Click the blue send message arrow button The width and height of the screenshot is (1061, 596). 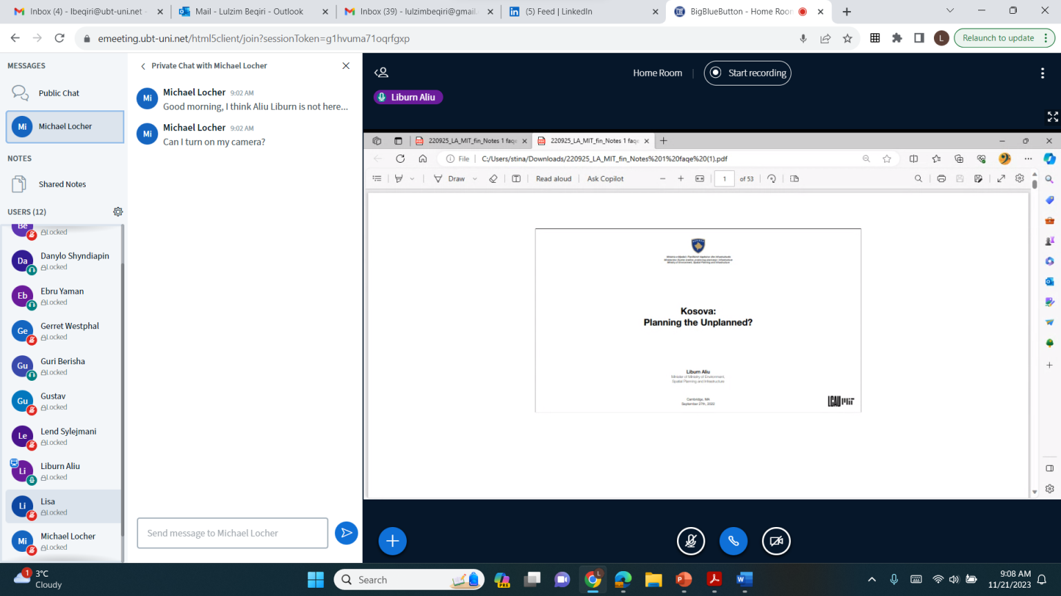point(346,533)
